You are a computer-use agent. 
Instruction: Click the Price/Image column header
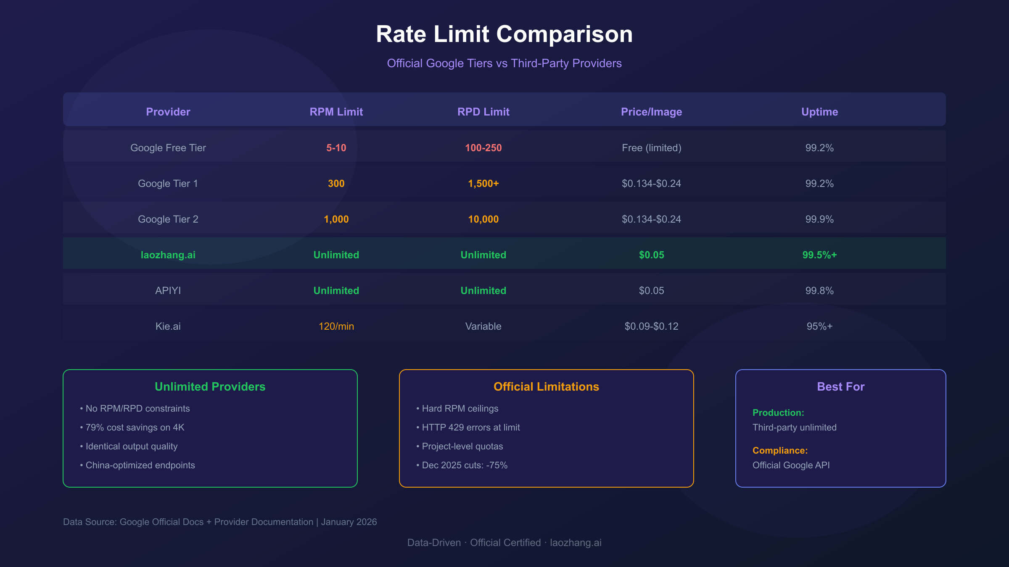pos(651,112)
